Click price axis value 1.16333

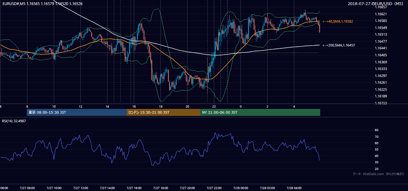pos(381,69)
